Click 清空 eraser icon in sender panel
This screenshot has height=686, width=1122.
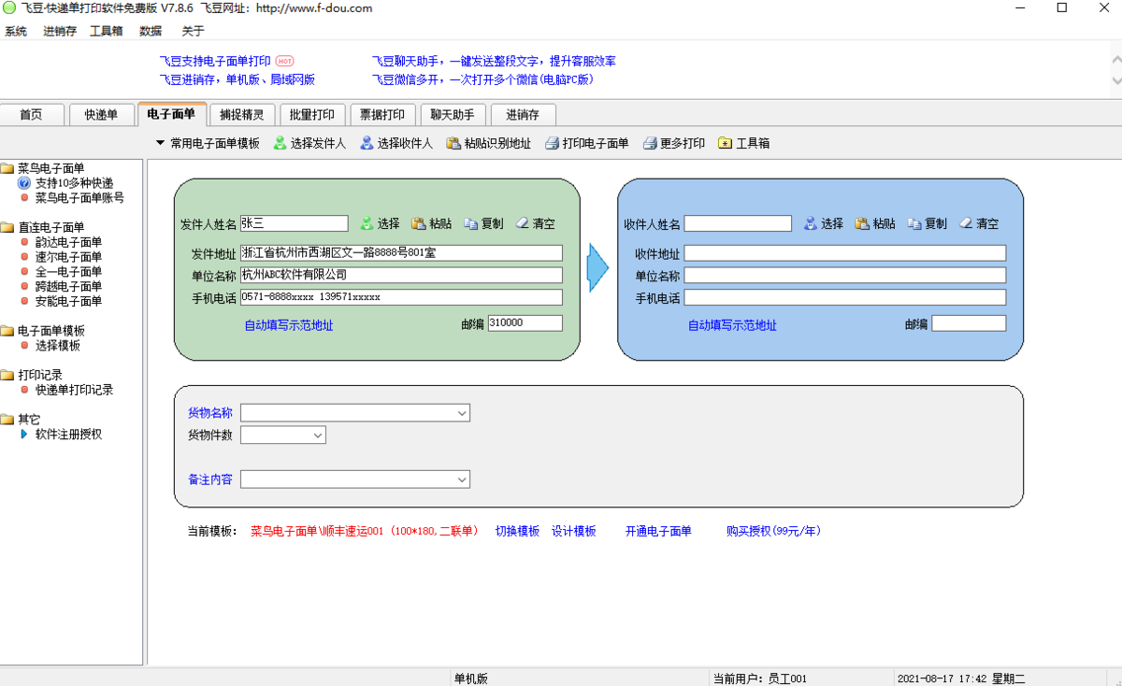[522, 224]
